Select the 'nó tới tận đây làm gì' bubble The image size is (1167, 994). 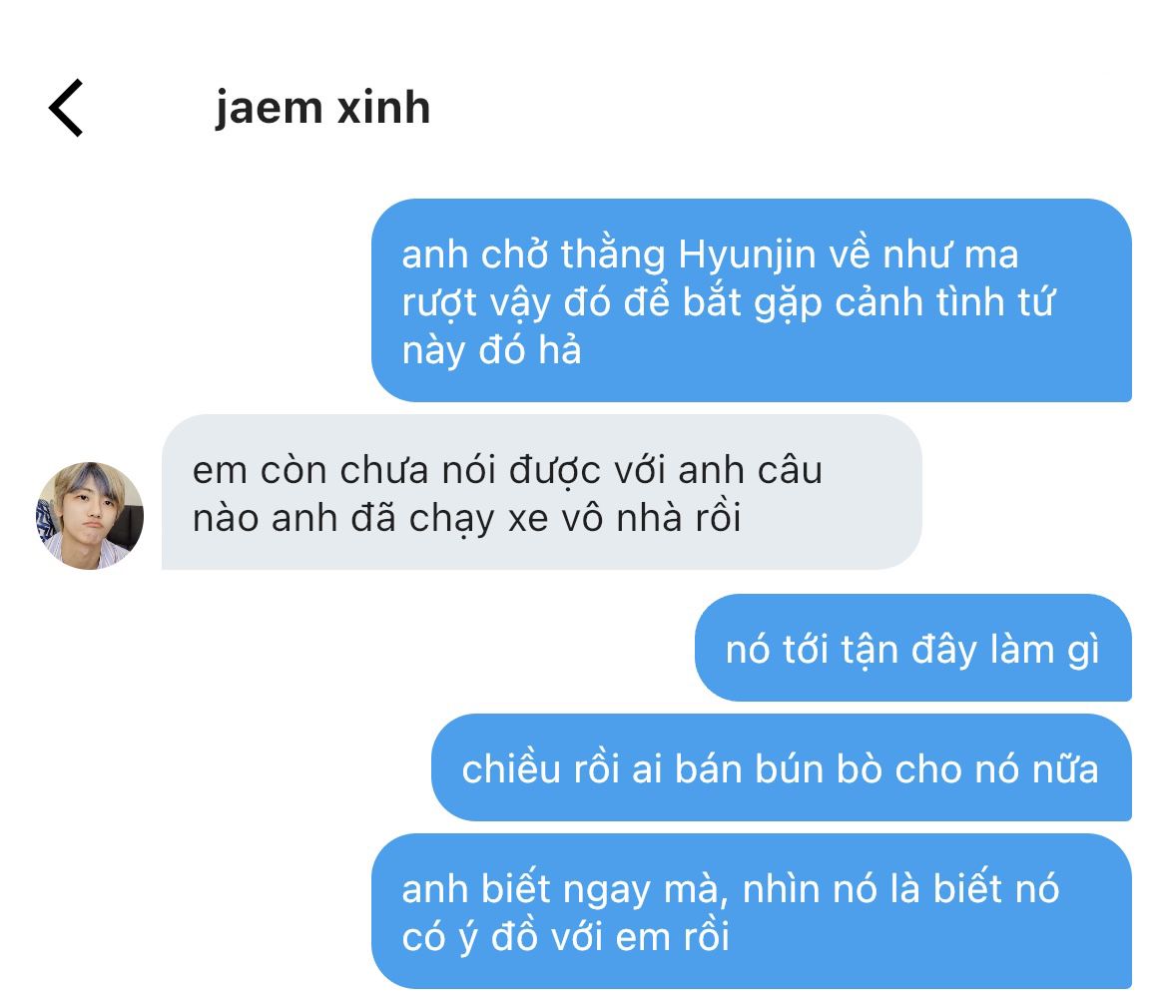tap(913, 648)
